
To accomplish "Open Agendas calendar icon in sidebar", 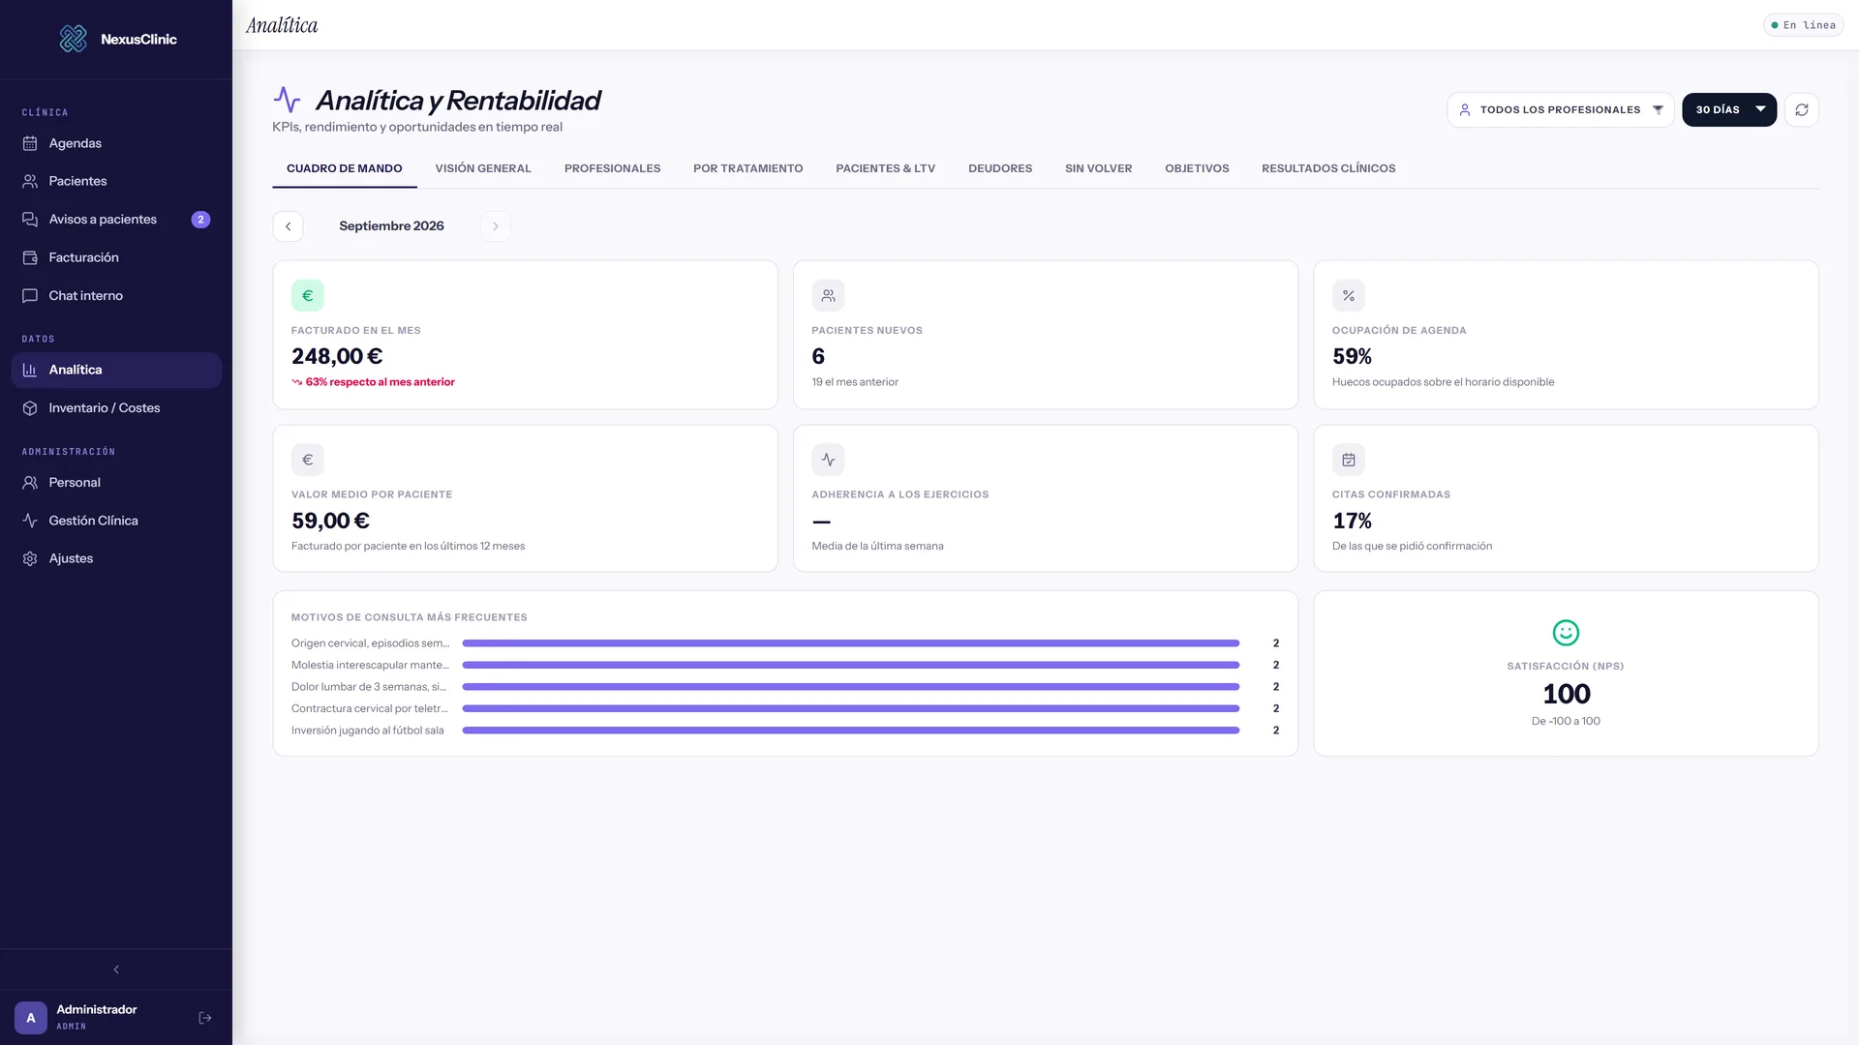I will 30,143.
